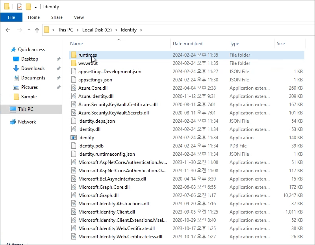Open Sample folder in navigation pane
The width and height of the screenshot is (315, 245).
coord(29,96)
